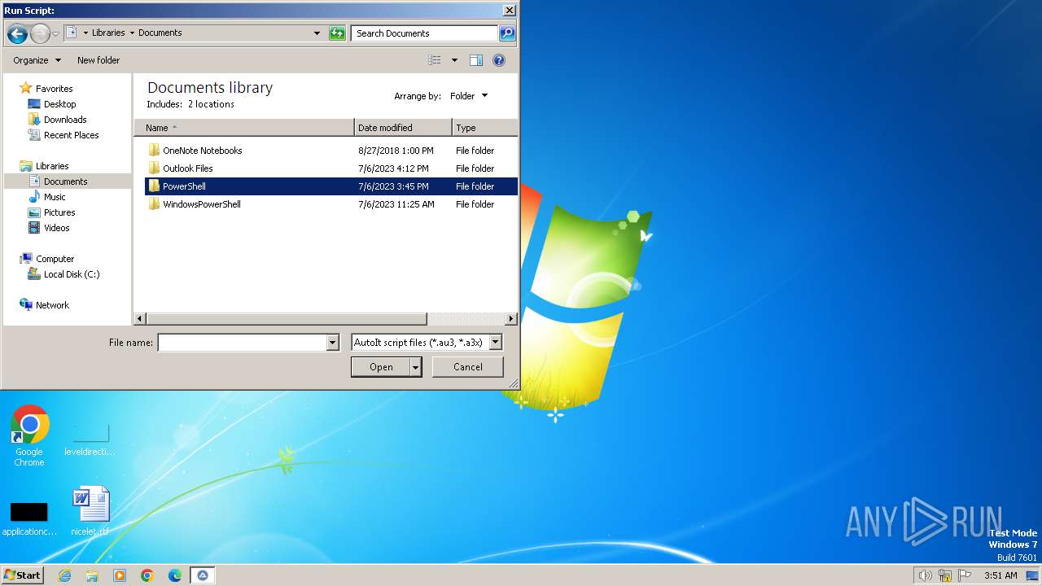Image resolution: width=1042 pixels, height=586 pixels.
Task: Click the Cancel button
Action: coord(468,367)
